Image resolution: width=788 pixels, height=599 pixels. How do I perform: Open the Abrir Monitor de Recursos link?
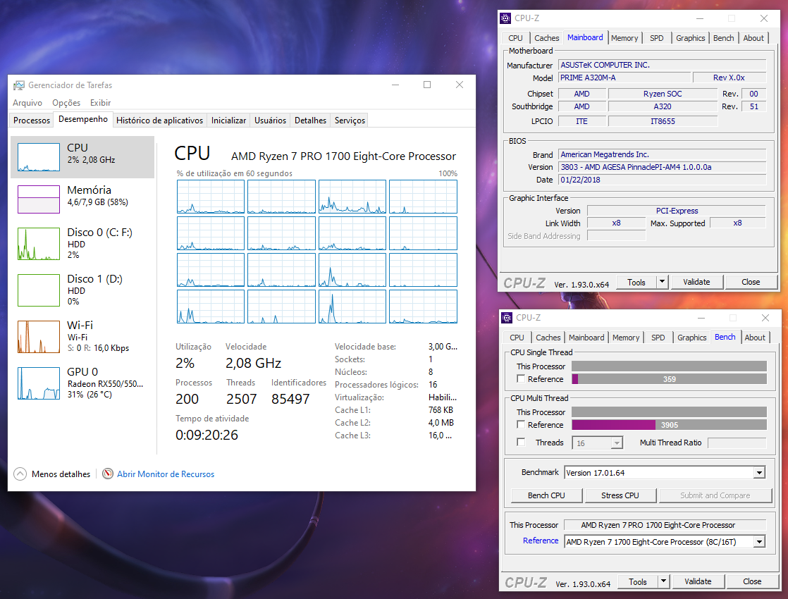pos(166,474)
